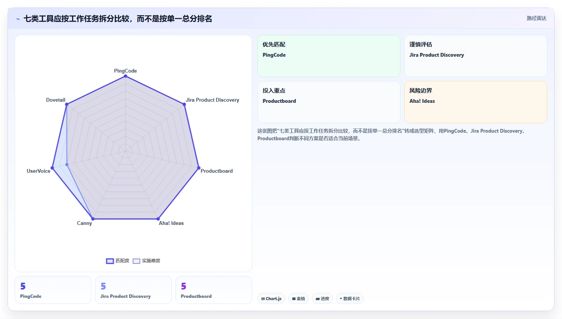Screen dimensions: 562x319
Task: Click the title icon beside 七类工具 heading
Action: 18,19
